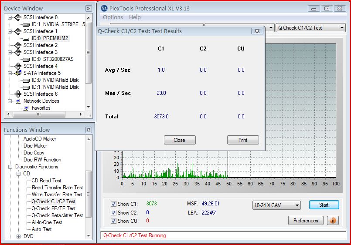Click the orange info icon button
The image size is (351, 245).
click(333, 221)
